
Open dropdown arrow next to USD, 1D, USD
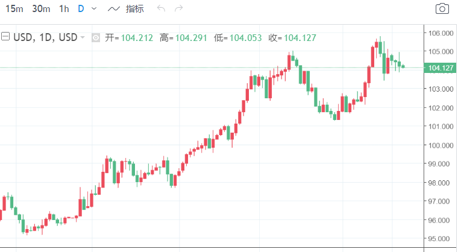pos(83,37)
